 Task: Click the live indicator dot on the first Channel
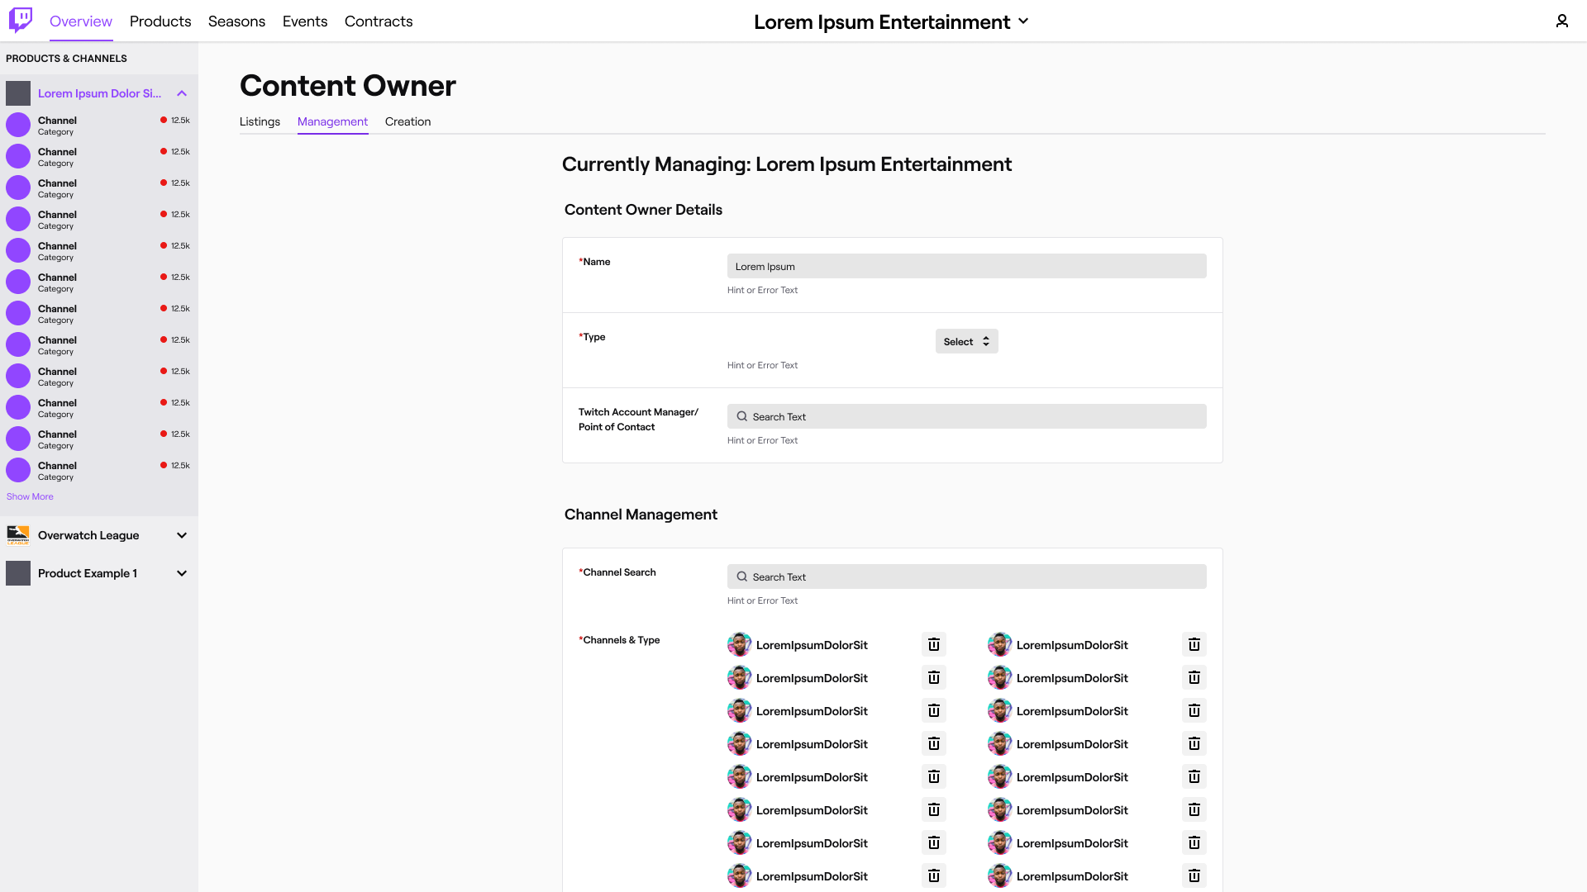point(163,119)
